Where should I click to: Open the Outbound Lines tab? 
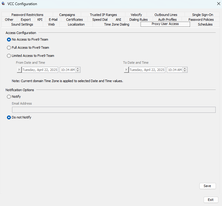point(166,15)
